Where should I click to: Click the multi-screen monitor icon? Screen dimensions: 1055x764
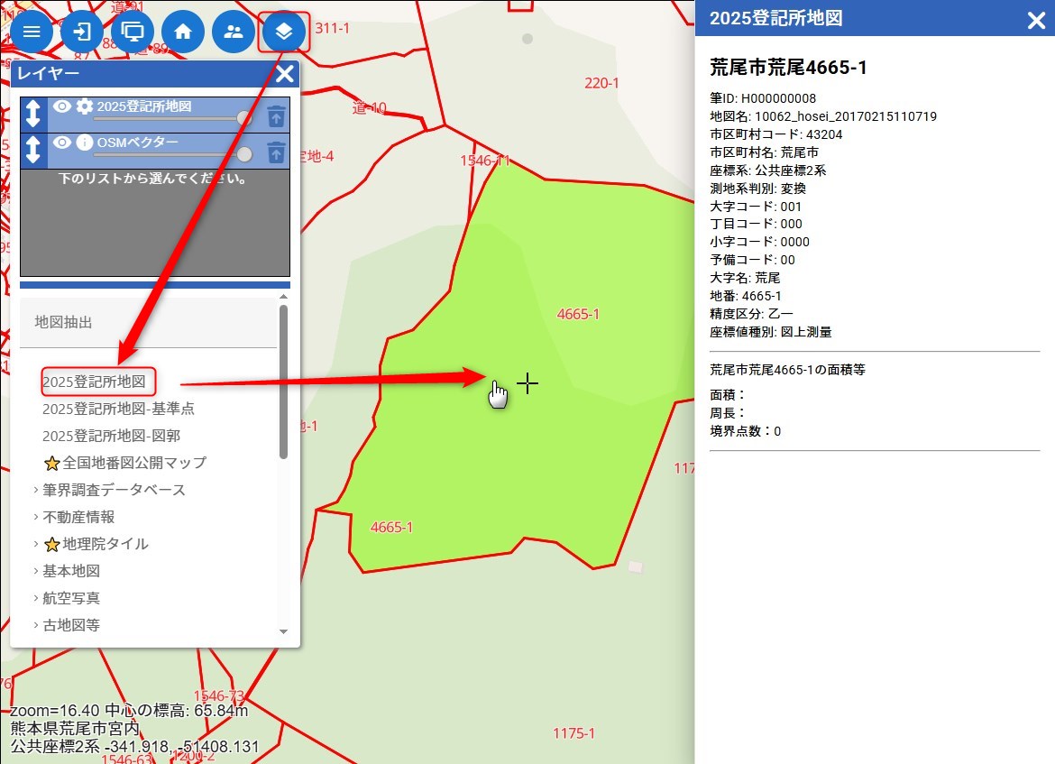[x=133, y=32]
